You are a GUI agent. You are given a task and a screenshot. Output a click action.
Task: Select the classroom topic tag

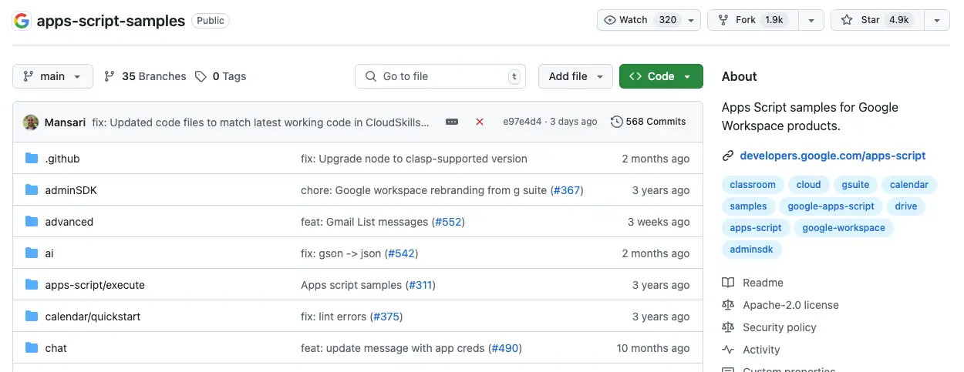coord(753,185)
